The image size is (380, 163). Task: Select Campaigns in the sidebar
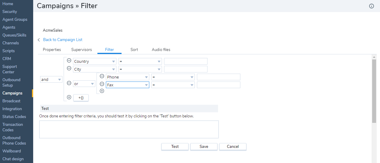(12, 93)
